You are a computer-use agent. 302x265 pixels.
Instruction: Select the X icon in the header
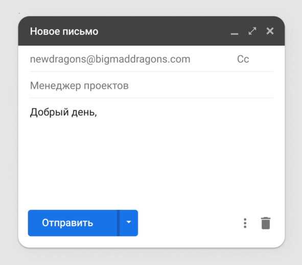click(x=270, y=31)
